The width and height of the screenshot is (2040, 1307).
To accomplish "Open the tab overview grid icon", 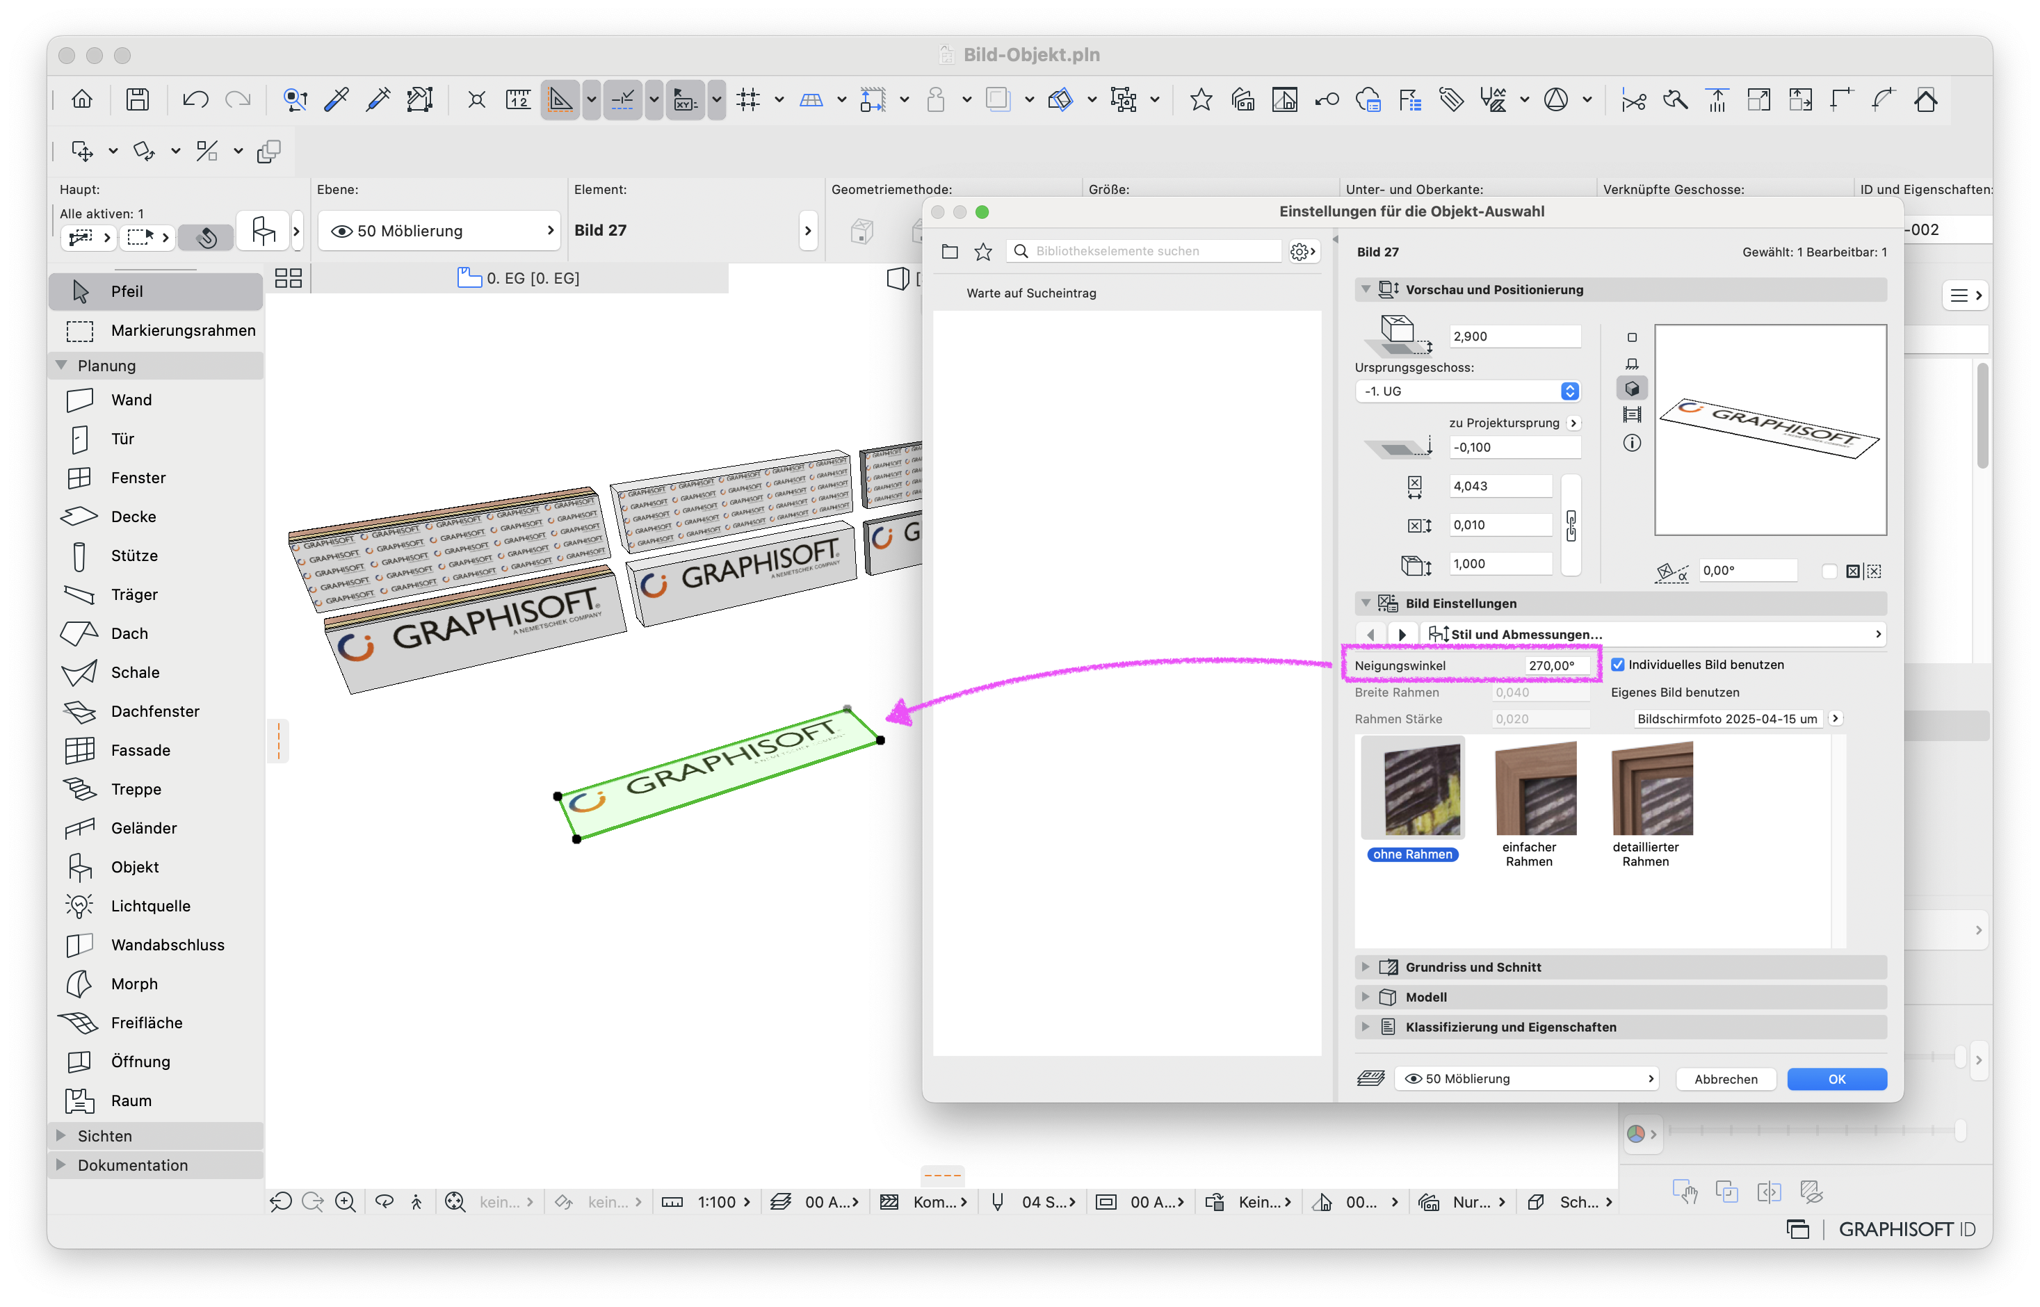I will [x=289, y=278].
